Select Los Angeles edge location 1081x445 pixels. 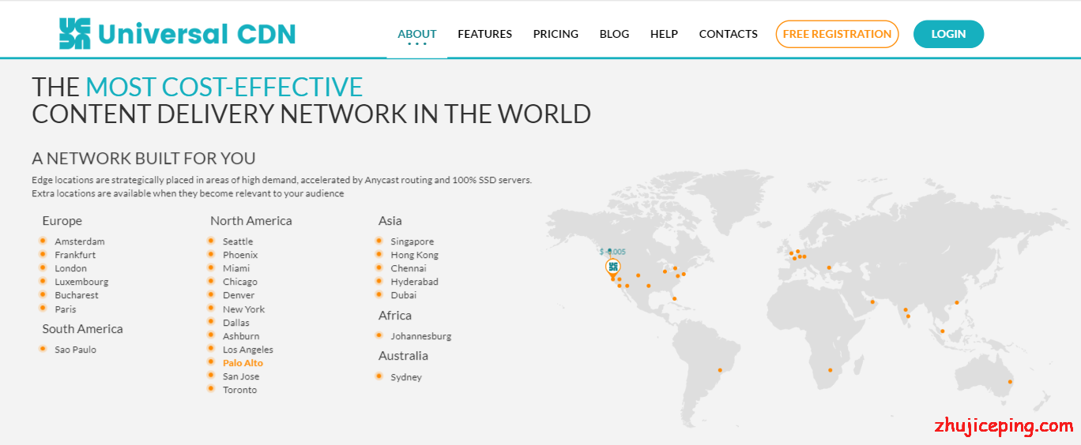click(248, 350)
